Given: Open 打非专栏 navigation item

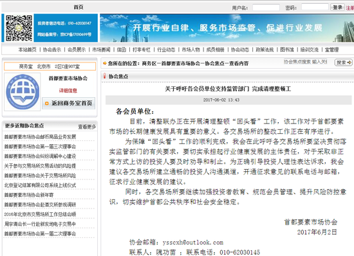Looking at the screenshot, I should coord(142,50).
